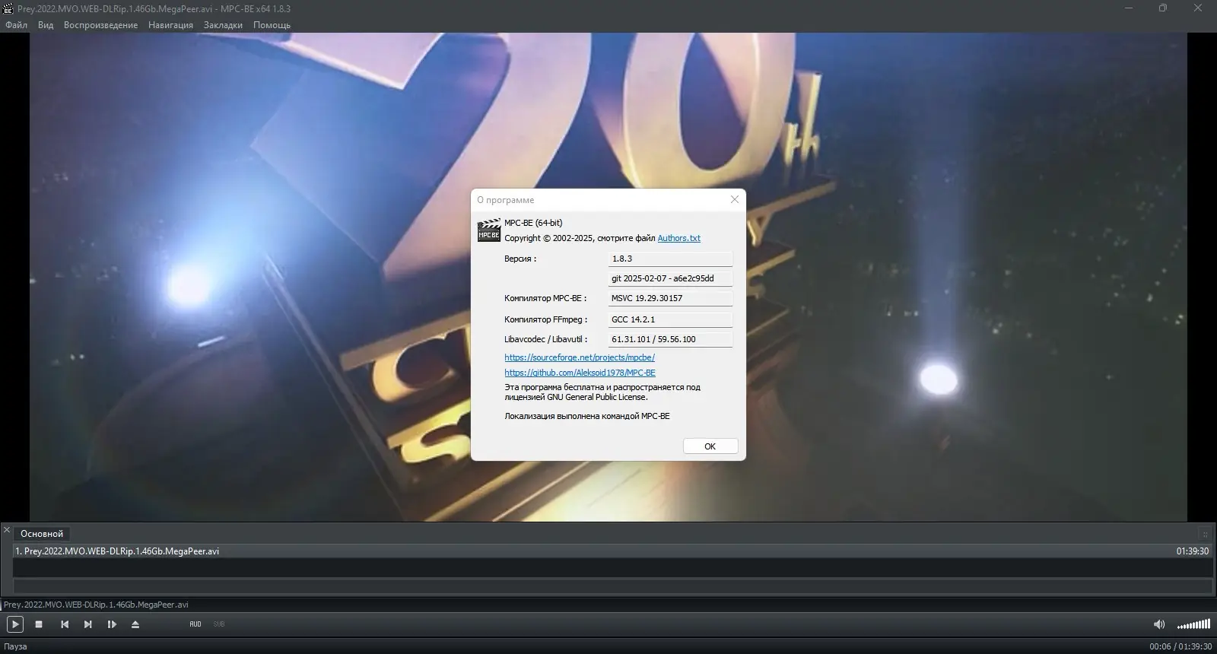Click the GCC 14.2.1 field
1217x654 pixels.
tap(670, 319)
